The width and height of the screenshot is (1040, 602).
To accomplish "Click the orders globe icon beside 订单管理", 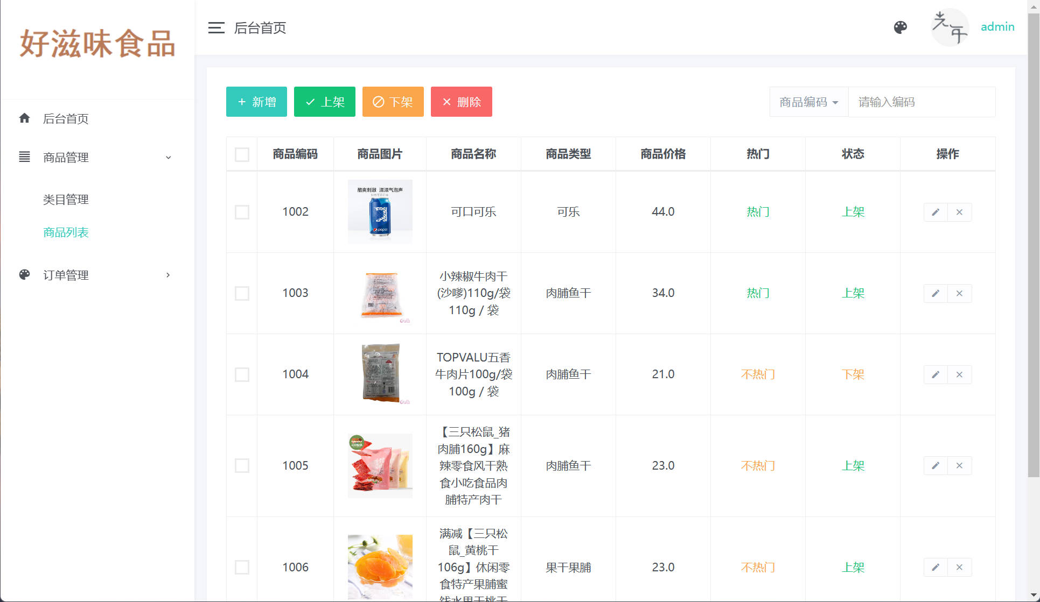I will pos(24,275).
